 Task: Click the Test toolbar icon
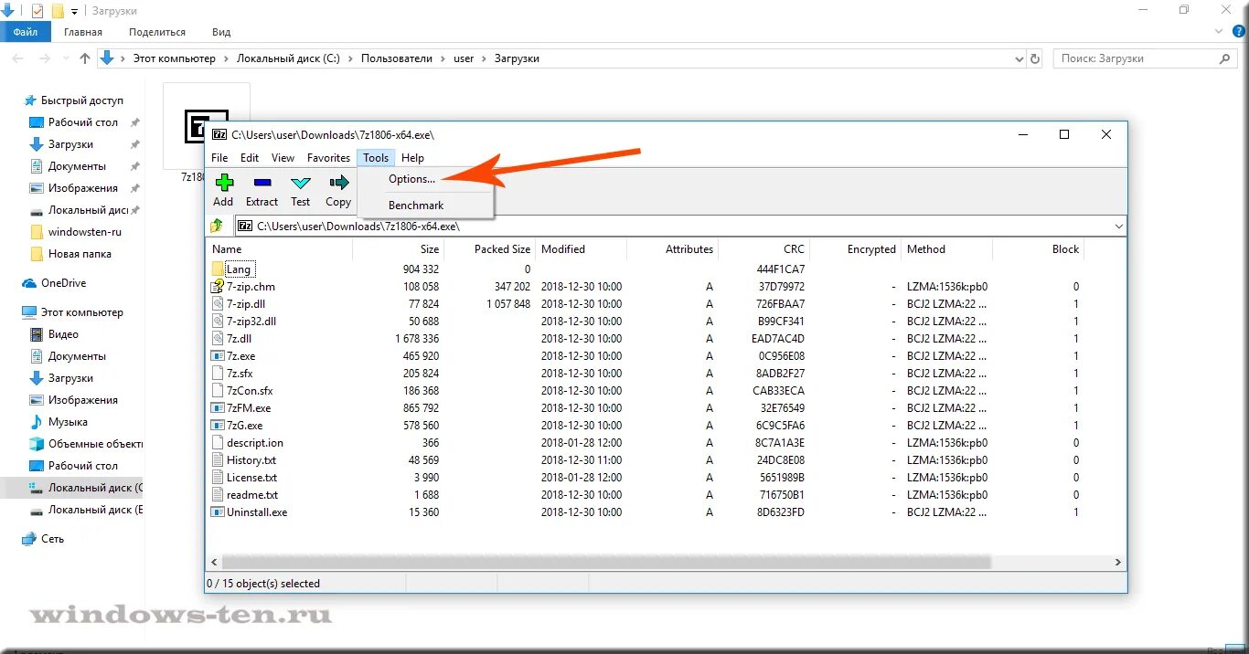(x=301, y=183)
